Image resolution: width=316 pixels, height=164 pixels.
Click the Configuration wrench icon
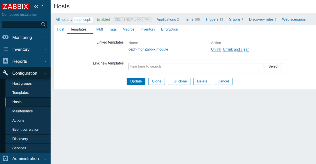5,73
